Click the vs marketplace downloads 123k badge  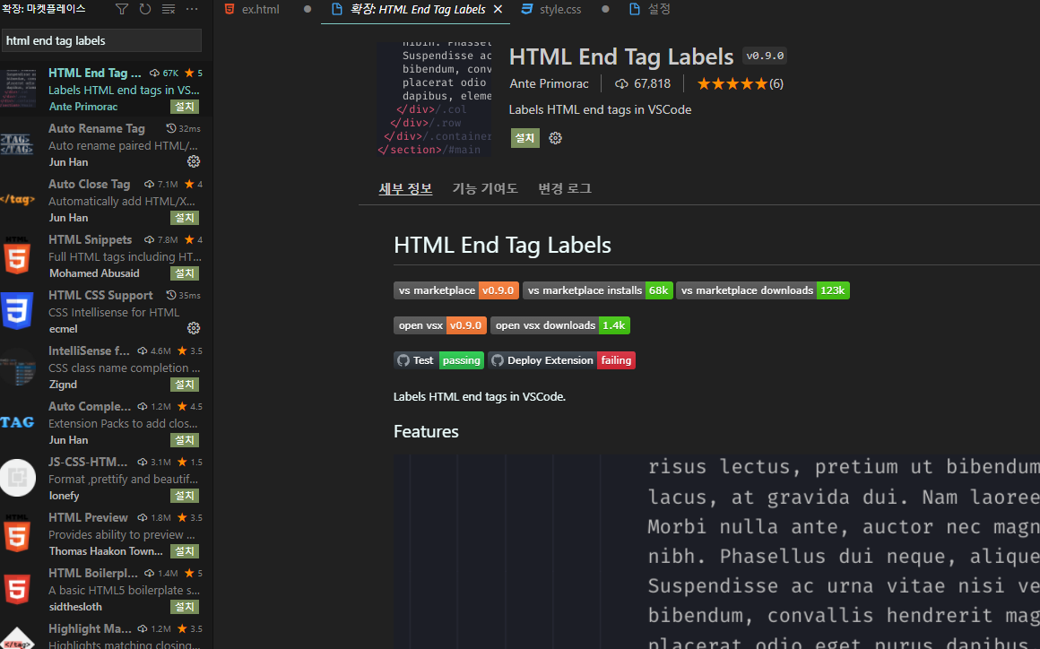point(763,290)
